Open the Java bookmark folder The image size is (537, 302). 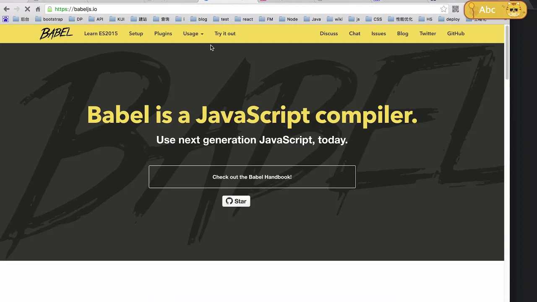pyautogui.click(x=313, y=19)
